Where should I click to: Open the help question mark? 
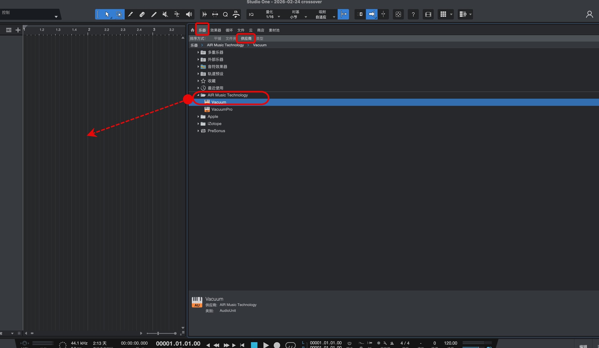(x=413, y=14)
